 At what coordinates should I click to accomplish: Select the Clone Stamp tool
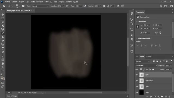point(3,37)
